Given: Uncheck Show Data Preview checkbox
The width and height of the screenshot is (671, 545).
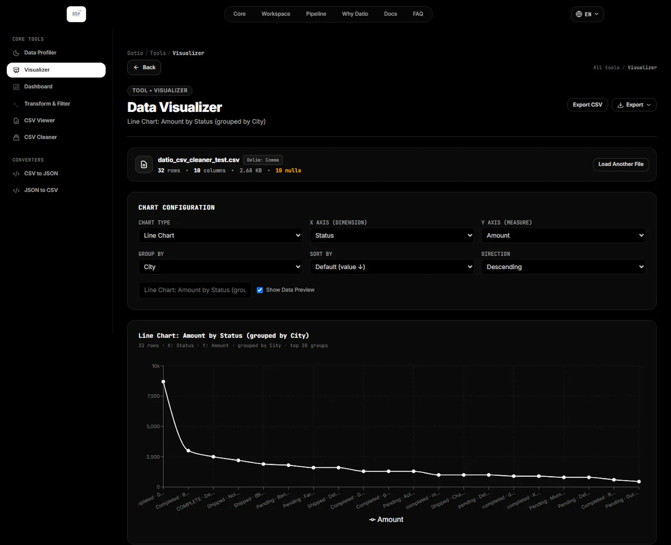Looking at the screenshot, I should (260, 290).
